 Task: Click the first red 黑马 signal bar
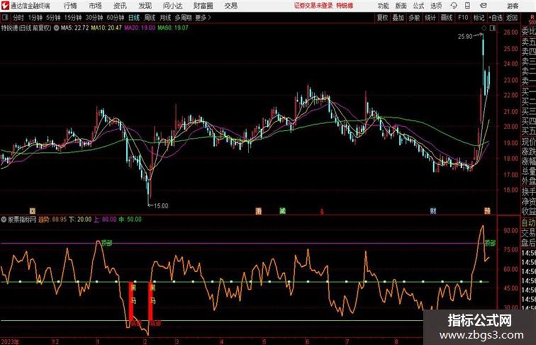click(131, 301)
